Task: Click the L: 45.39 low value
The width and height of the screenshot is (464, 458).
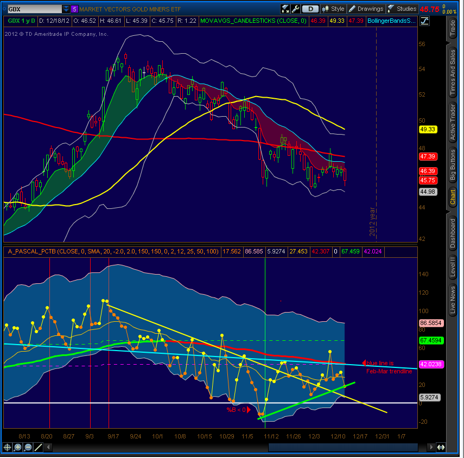Action: coord(136,21)
